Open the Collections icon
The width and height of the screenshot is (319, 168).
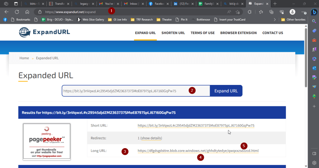pos(271,12)
